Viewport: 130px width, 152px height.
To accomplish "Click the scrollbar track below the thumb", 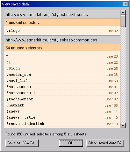I will click(x=123, y=75).
